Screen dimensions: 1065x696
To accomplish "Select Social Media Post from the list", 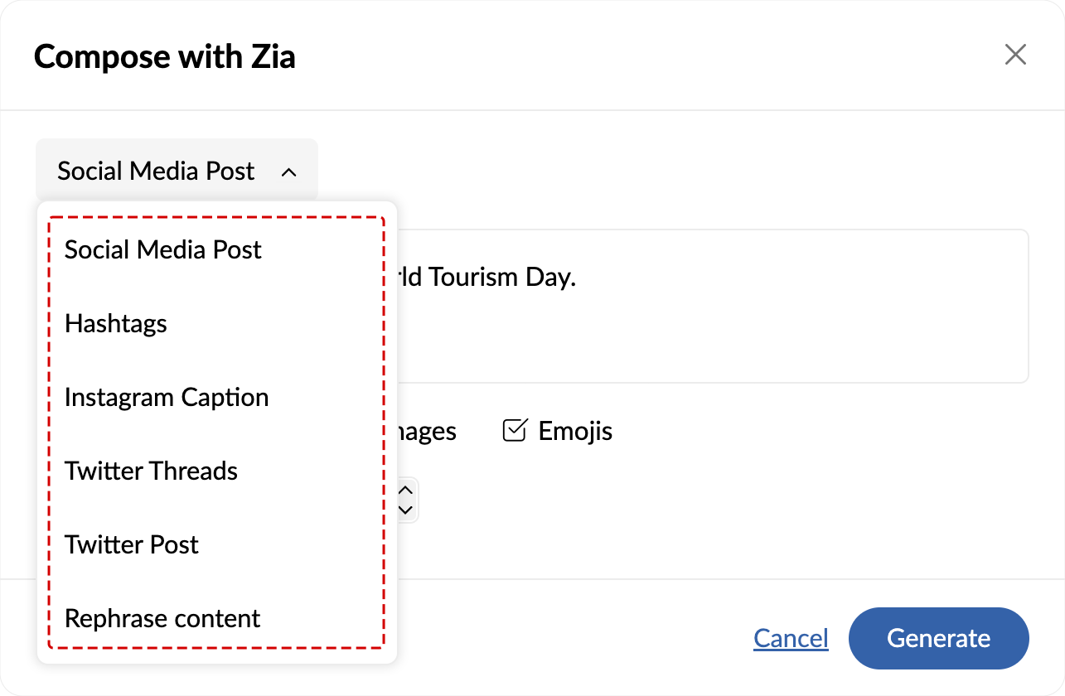I will (x=163, y=249).
